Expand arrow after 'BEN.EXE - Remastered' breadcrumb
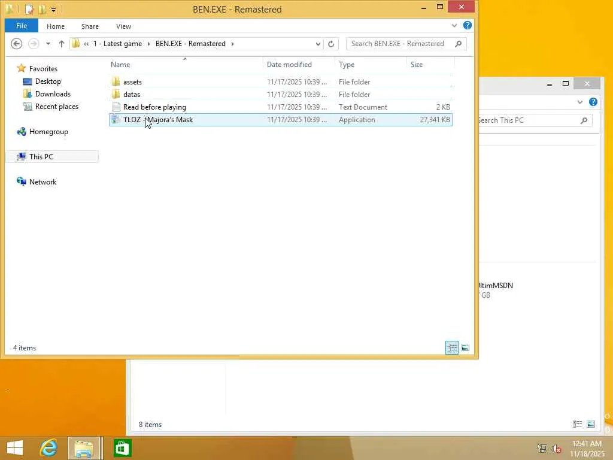Viewport: 613px width, 460px height. coord(233,44)
